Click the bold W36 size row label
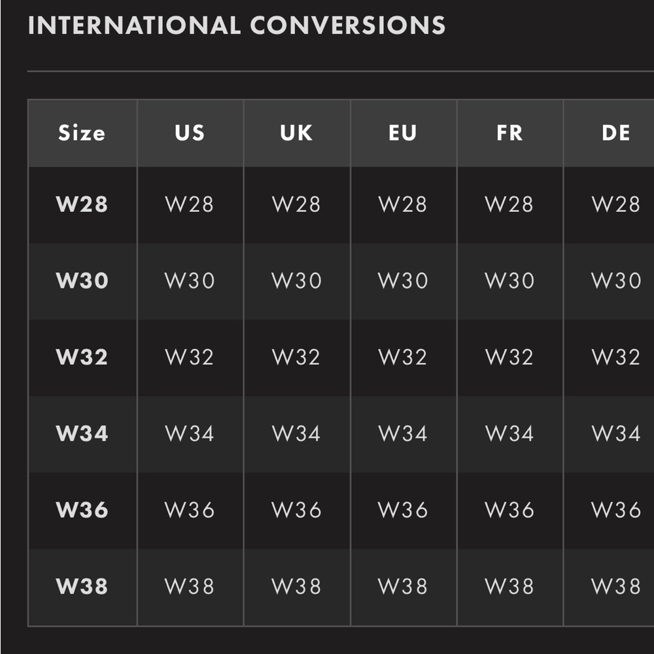 point(82,509)
